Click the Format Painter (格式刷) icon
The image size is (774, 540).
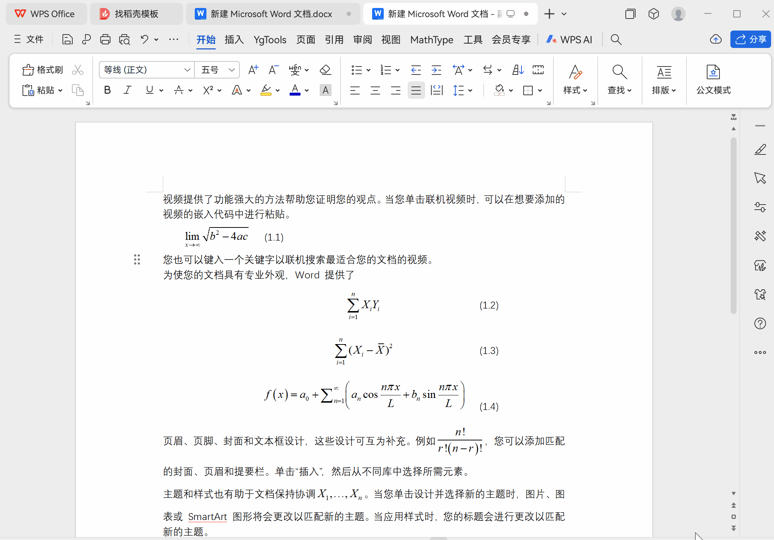28,70
